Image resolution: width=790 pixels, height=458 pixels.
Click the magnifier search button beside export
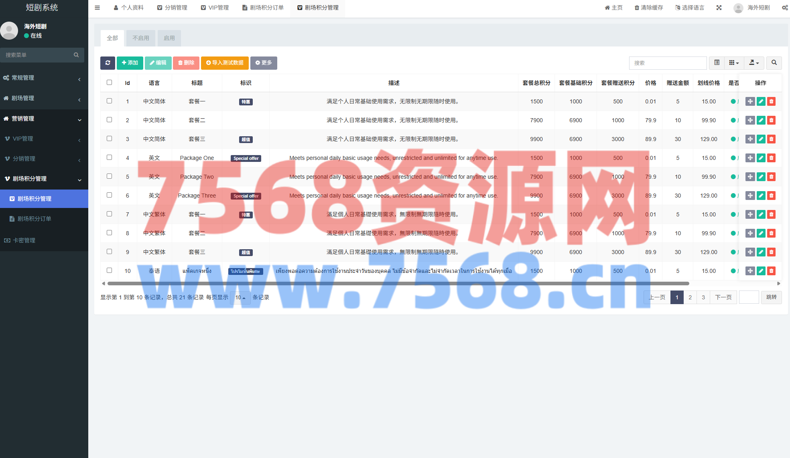(x=774, y=63)
